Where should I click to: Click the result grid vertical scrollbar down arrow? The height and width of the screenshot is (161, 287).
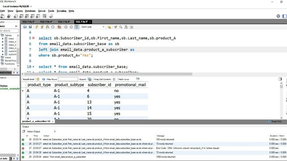click(281, 118)
